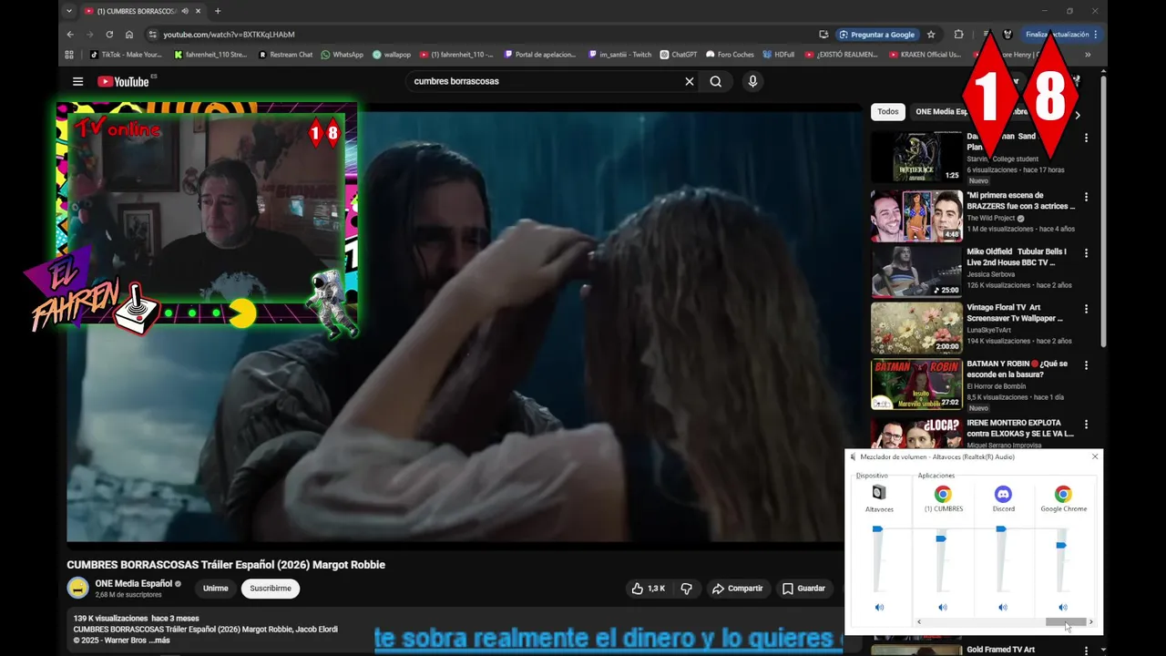Open the WhatsApp bookmark
The width and height of the screenshot is (1166, 656).
pos(342,55)
